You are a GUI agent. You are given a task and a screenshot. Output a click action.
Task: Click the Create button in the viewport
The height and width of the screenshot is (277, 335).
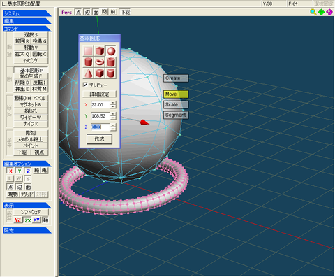pos(176,78)
